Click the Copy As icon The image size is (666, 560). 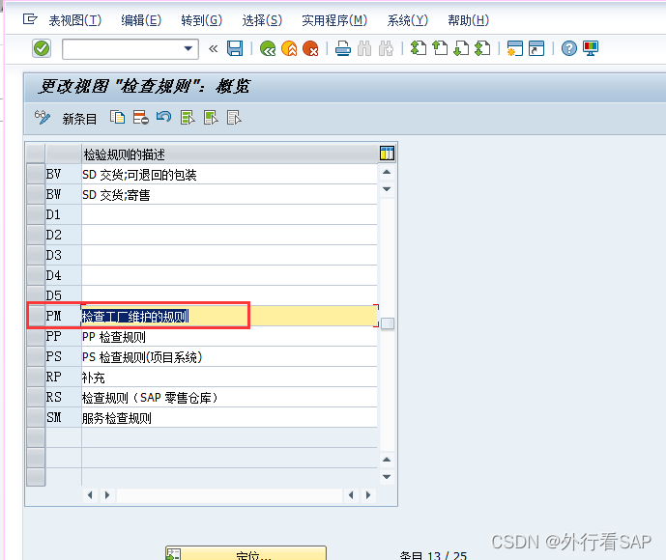[x=117, y=117]
